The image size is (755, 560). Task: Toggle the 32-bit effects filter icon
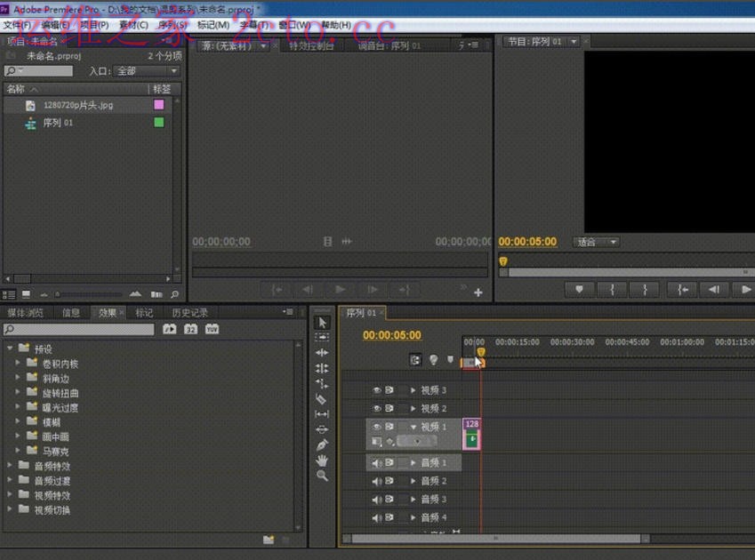(190, 329)
